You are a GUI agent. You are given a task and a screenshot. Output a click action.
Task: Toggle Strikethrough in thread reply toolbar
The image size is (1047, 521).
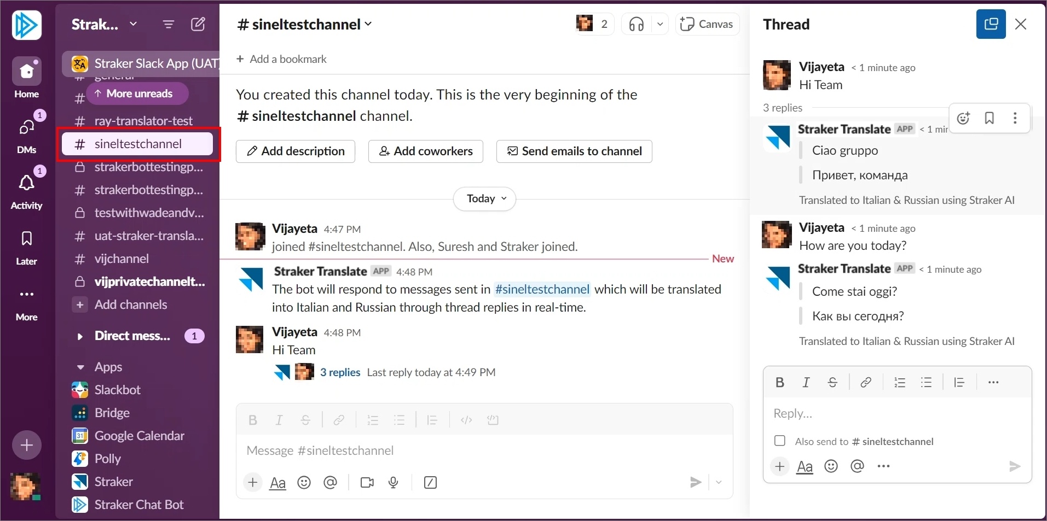832,383
